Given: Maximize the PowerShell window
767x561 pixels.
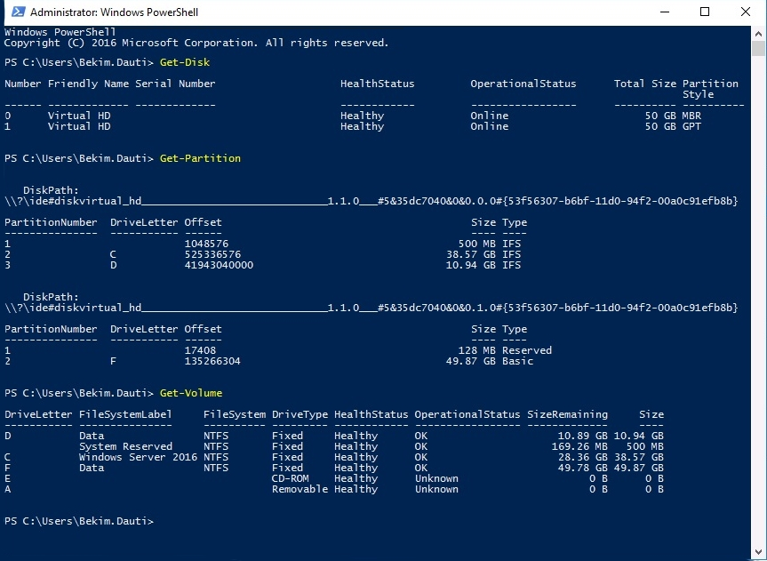Looking at the screenshot, I should tap(705, 12).
